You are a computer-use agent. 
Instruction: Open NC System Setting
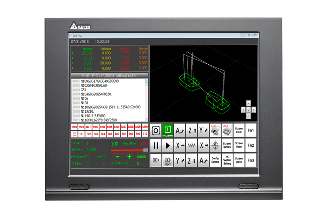(x=227, y=160)
